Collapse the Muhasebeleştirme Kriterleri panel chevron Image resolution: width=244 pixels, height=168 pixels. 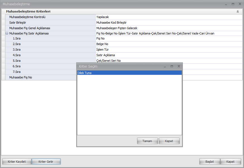coord(238,12)
